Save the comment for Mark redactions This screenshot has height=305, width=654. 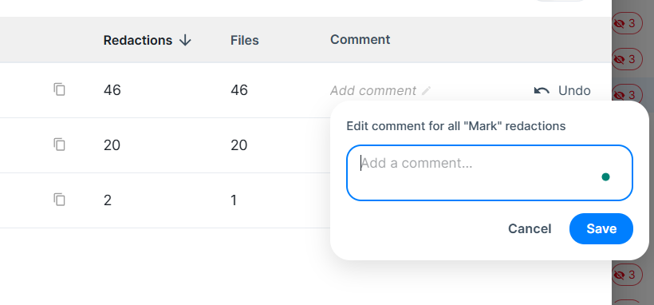[601, 228]
